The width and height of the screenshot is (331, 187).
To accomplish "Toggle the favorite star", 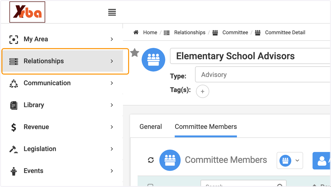I will point(135,53).
